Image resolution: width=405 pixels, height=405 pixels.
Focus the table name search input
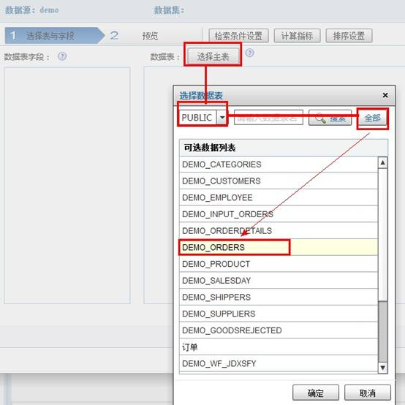pos(268,118)
